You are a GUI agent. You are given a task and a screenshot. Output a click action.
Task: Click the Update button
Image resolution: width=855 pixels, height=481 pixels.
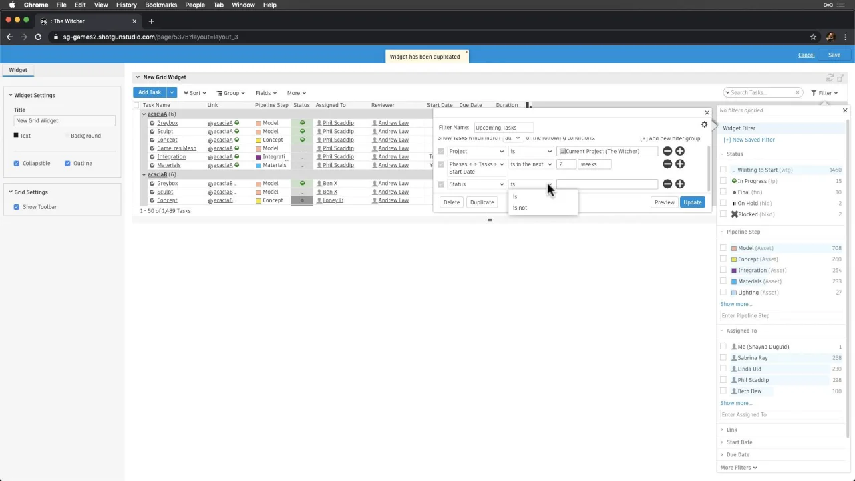coord(692,202)
